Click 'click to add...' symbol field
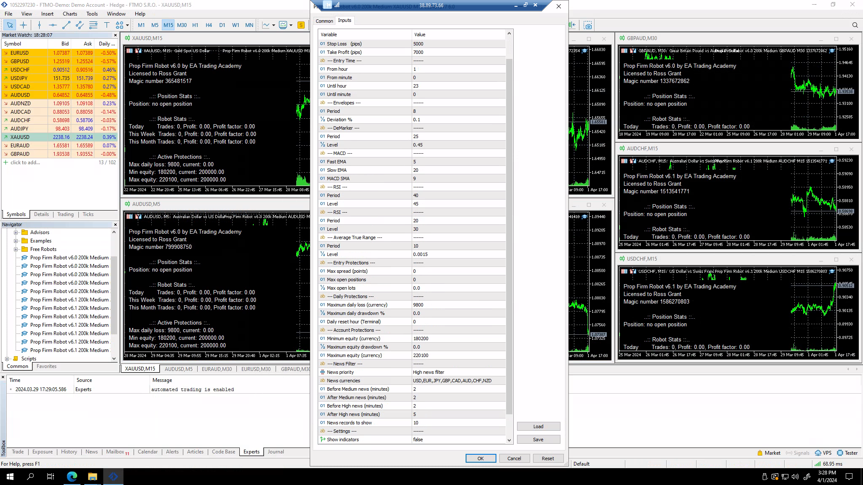Screen dimensions: 863x485 (25, 163)
